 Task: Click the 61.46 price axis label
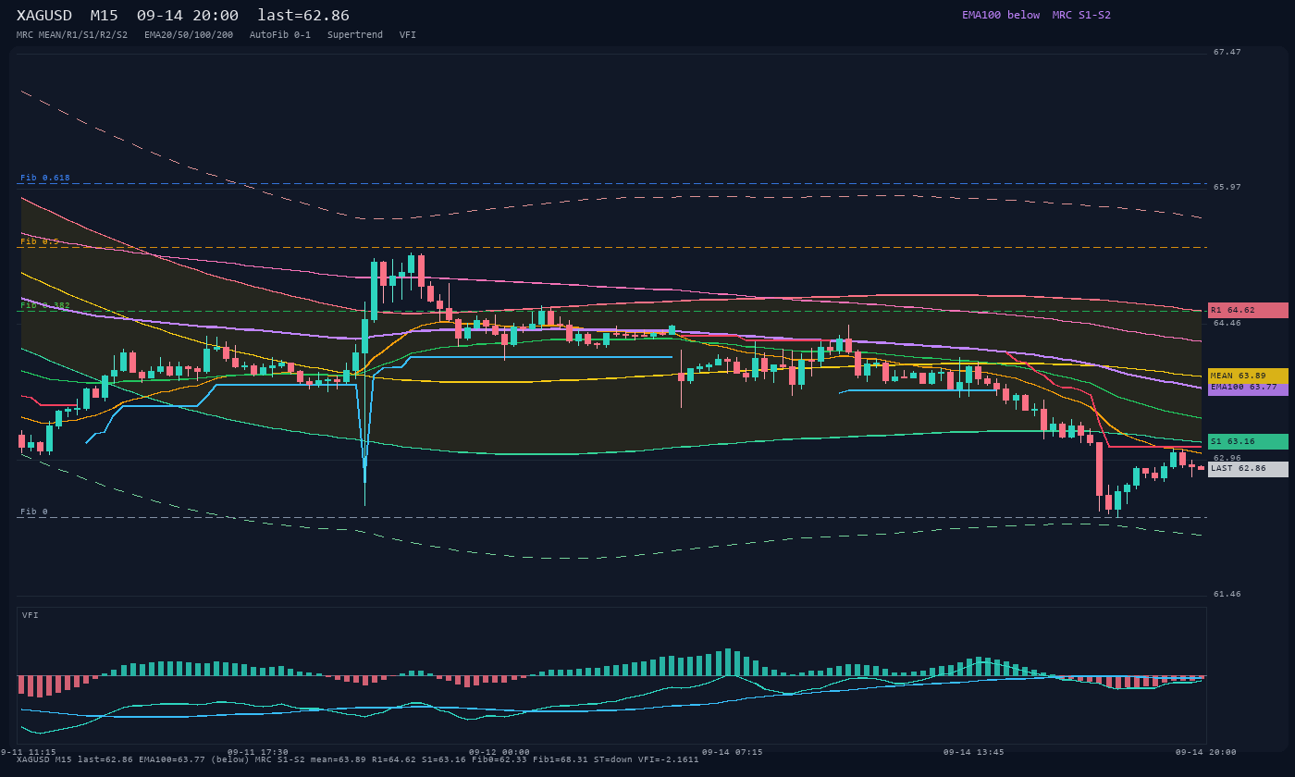click(1227, 594)
